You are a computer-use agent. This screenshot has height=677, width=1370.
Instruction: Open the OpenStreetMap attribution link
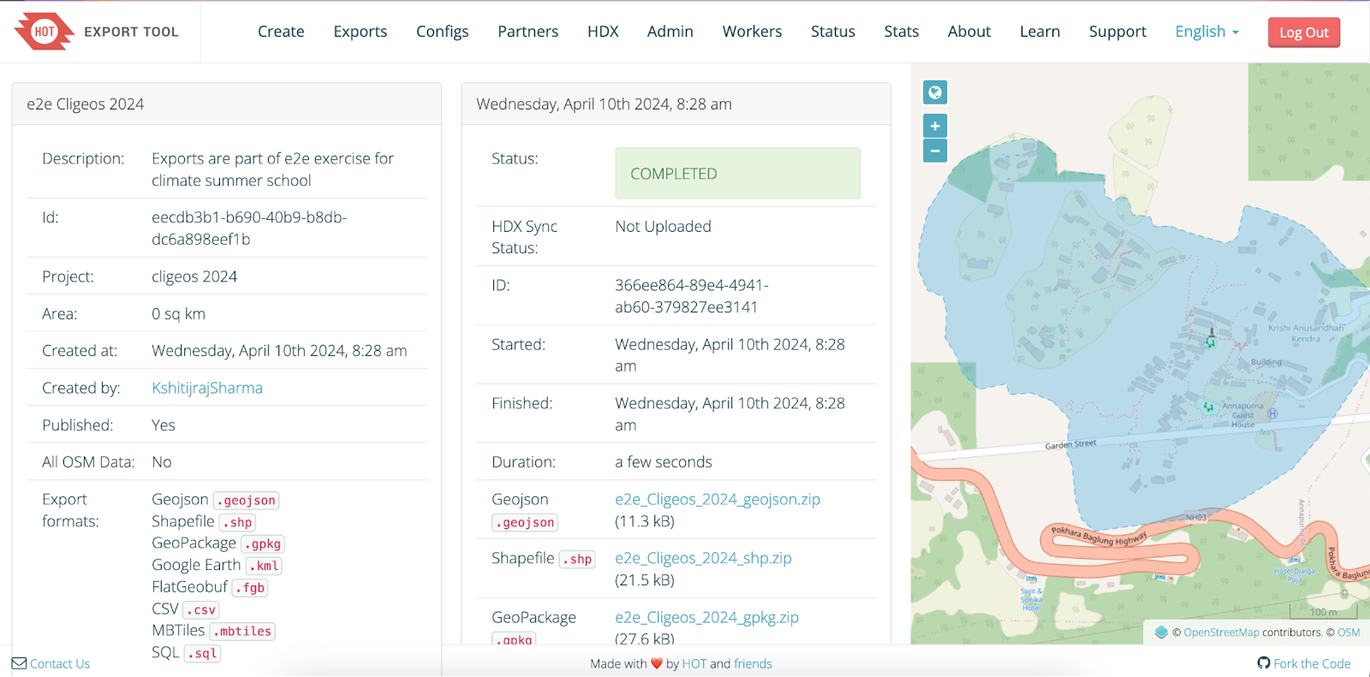[x=1221, y=632]
